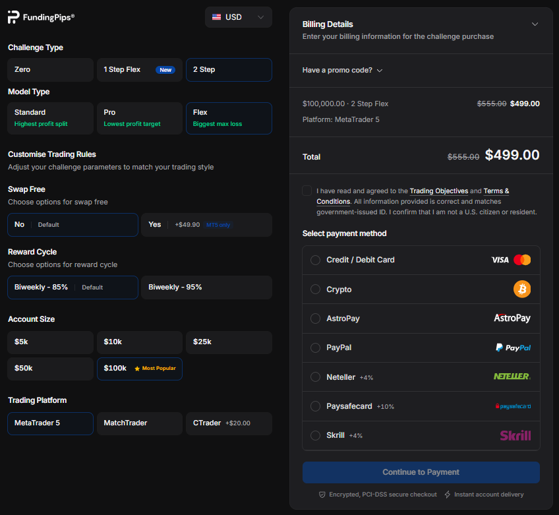
Task: Select CTrader platform
Action: [x=229, y=424]
